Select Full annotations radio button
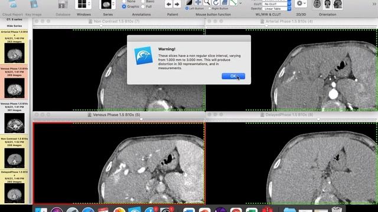Viewport: 378px width, 212px height. point(143,6)
